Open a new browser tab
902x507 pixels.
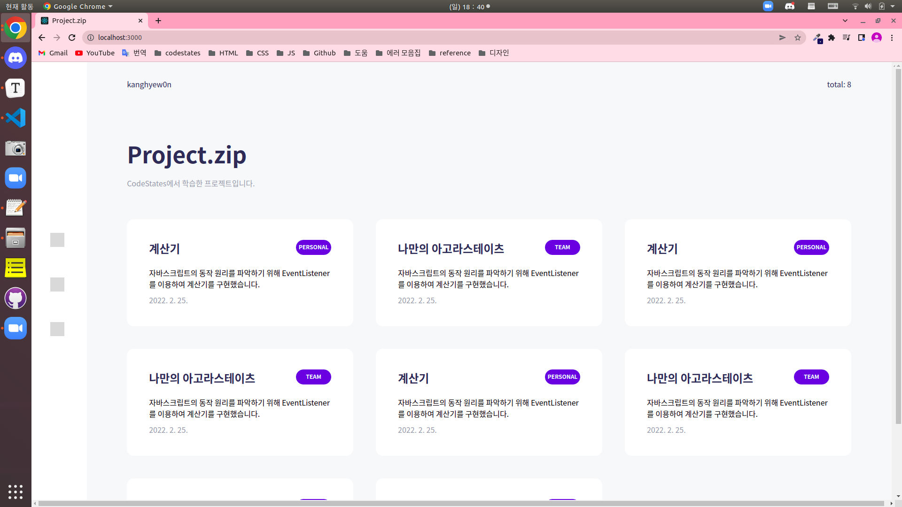[158, 21]
